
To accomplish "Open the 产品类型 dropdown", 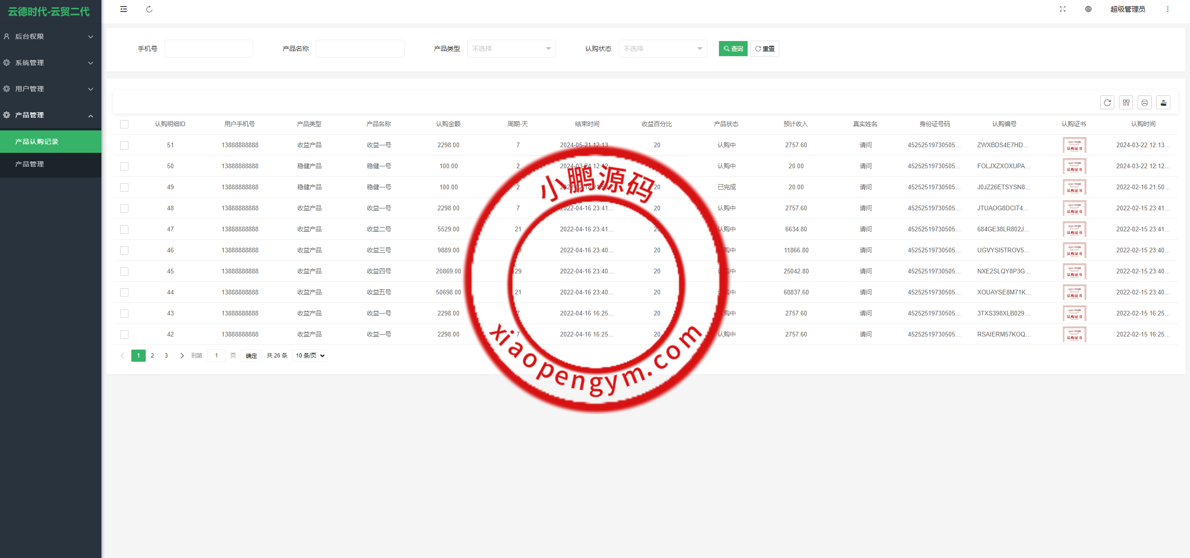I will tap(511, 48).
